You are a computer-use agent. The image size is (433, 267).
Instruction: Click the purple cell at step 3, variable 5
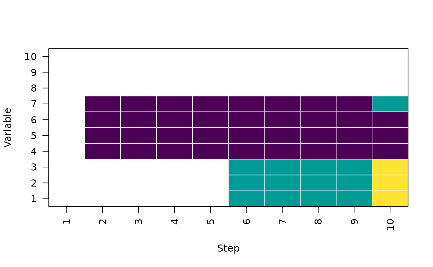coord(138,135)
